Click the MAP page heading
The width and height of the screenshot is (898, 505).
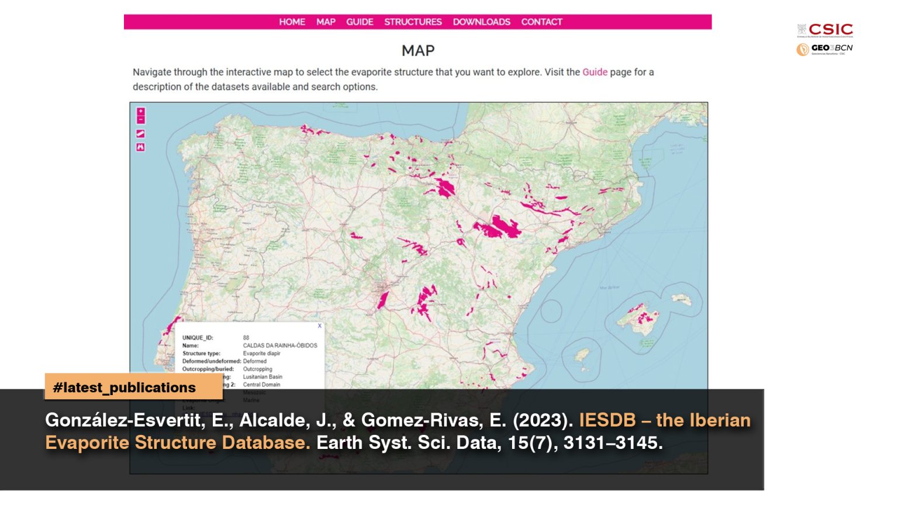point(418,51)
